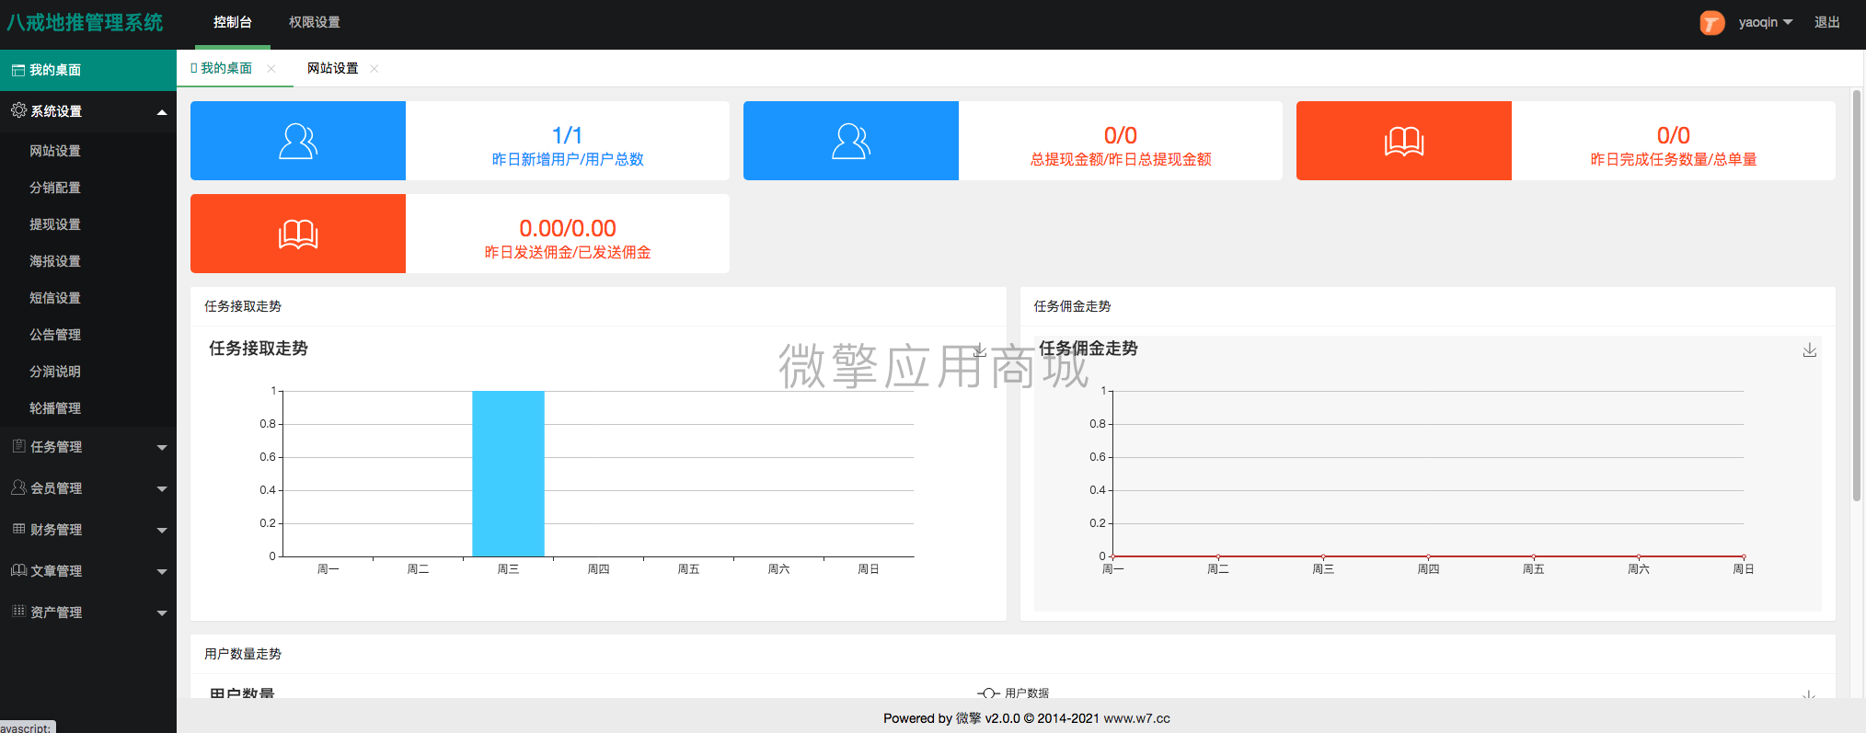
Task: Open the 权限设置 top menu
Action: point(315,22)
